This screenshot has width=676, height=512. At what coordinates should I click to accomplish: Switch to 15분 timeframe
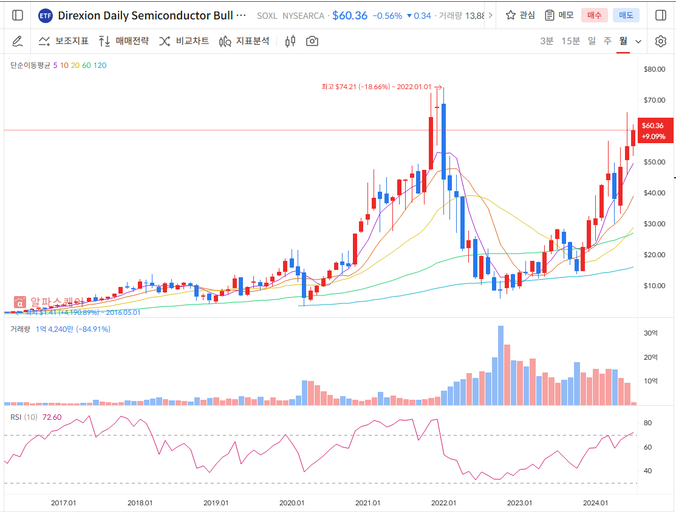(570, 41)
